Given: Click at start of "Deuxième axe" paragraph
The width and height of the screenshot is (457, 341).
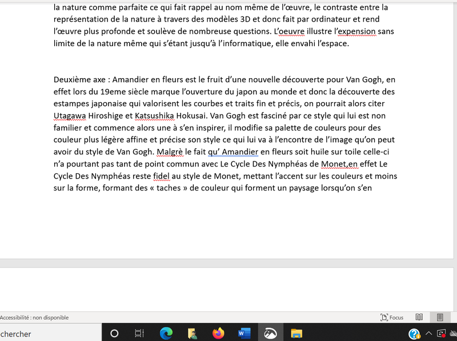Looking at the screenshot, I should point(54,80).
